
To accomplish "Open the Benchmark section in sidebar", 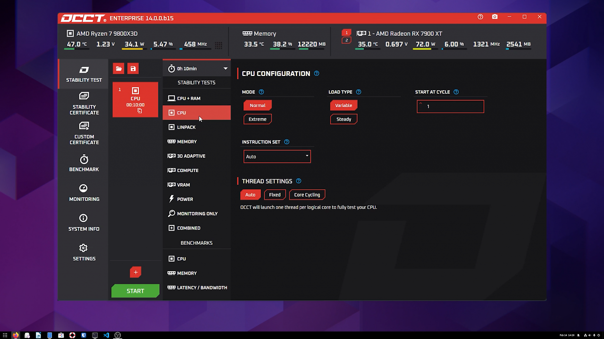I will [x=84, y=163].
